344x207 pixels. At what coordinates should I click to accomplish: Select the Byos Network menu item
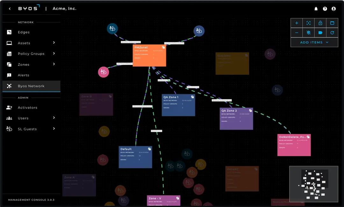point(31,86)
